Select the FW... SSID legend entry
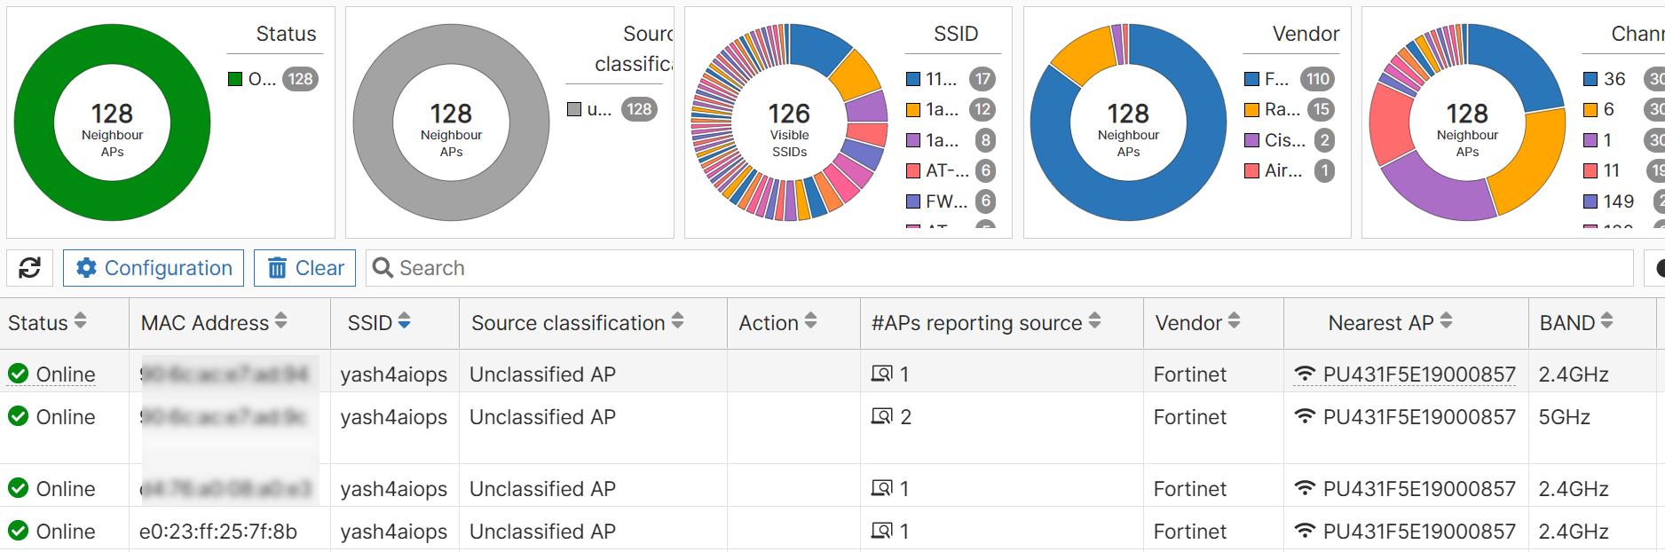1665x552 pixels. pos(951,201)
